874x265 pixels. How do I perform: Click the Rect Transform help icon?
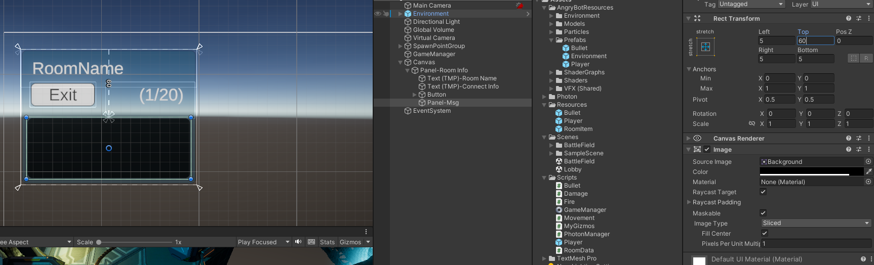[849, 18]
